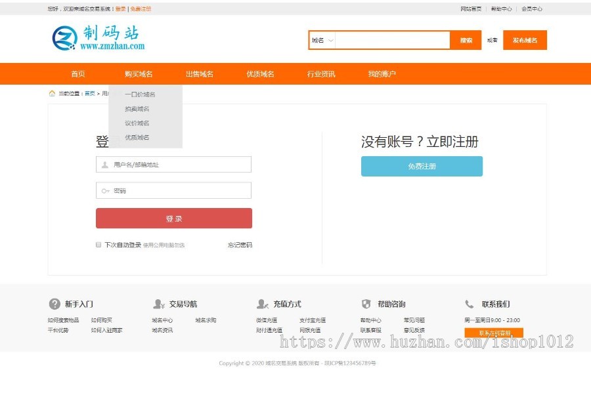This screenshot has height=395, width=591.
Task: Click the phone icon beside 联系我们
Action: pyautogui.click(x=470, y=304)
